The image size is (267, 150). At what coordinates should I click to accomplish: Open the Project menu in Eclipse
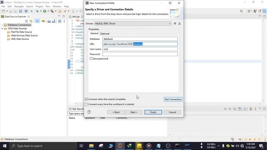39,6
